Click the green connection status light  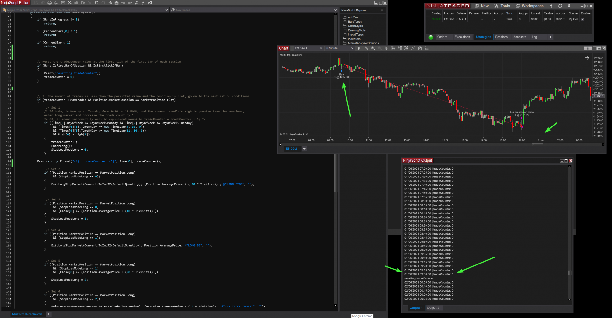tap(431, 37)
